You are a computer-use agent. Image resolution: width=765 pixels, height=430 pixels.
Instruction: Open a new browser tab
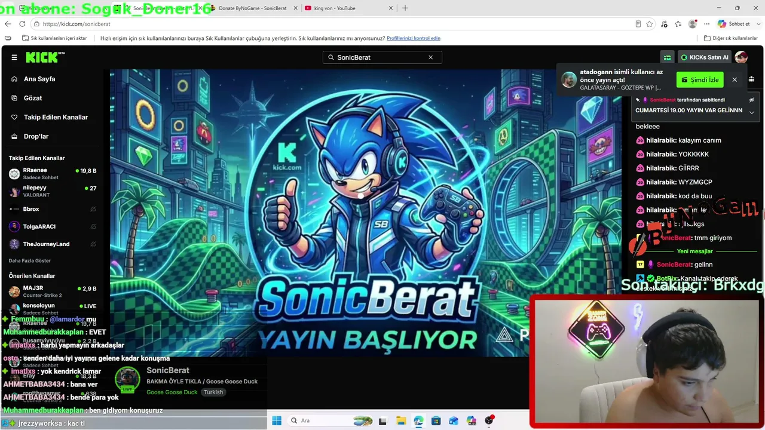tap(405, 8)
